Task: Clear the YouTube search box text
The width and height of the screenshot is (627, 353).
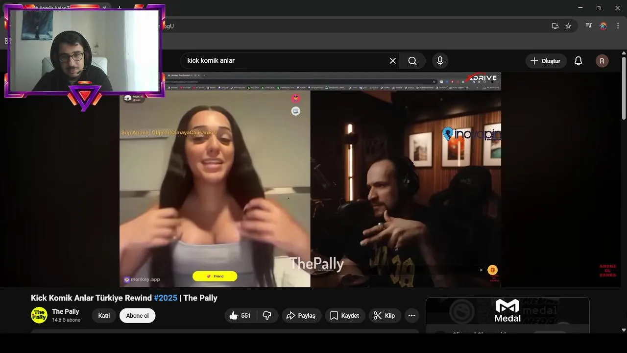Action: (393, 61)
